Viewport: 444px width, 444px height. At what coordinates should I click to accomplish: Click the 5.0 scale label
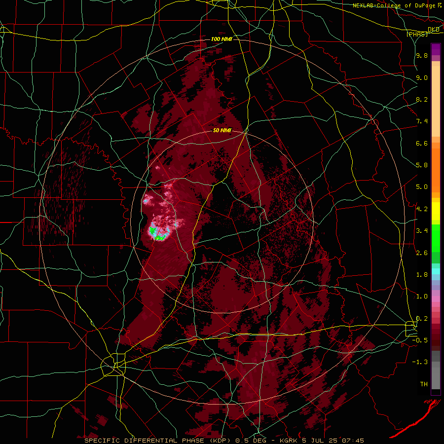coord(422,187)
